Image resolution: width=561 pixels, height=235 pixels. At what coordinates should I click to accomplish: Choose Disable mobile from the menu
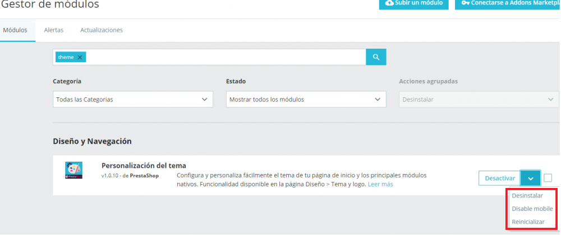click(x=532, y=209)
